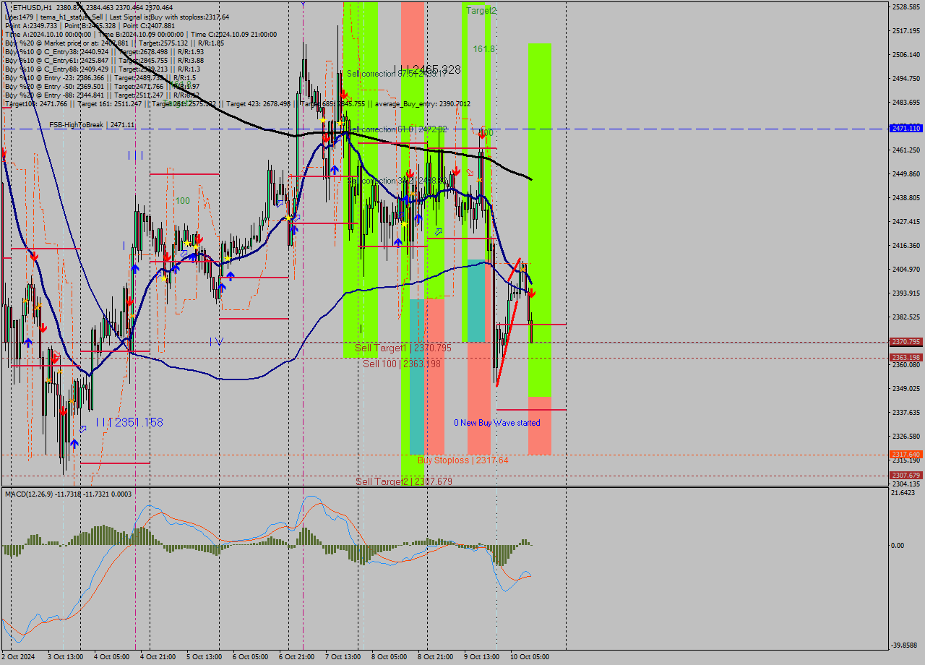The height and width of the screenshot is (665, 925).
Task: Click the Sell correction 61.8 | 2472.02 label
Action: coord(397,129)
